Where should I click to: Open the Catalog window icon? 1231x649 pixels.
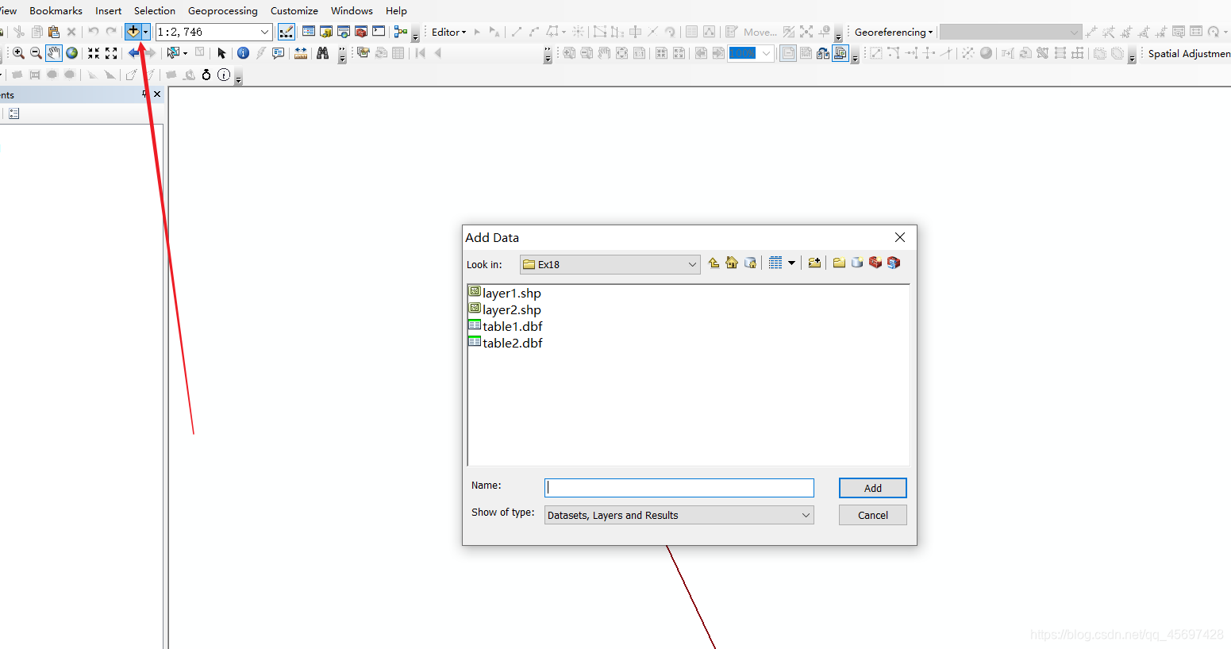click(x=326, y=32)
